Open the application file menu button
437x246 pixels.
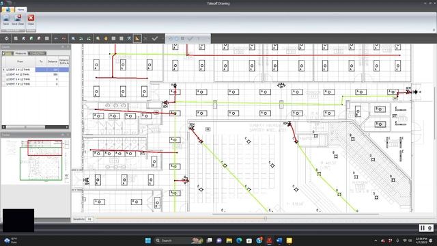[x=8, y=10]
